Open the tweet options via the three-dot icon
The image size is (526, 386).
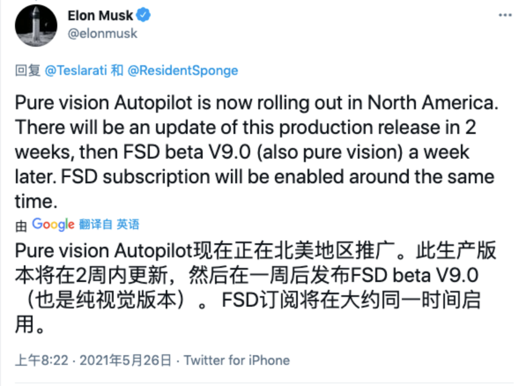[x=505, y=15]
